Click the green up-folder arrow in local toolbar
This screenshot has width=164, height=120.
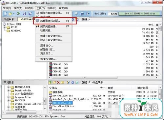click(x=50, y=82)
